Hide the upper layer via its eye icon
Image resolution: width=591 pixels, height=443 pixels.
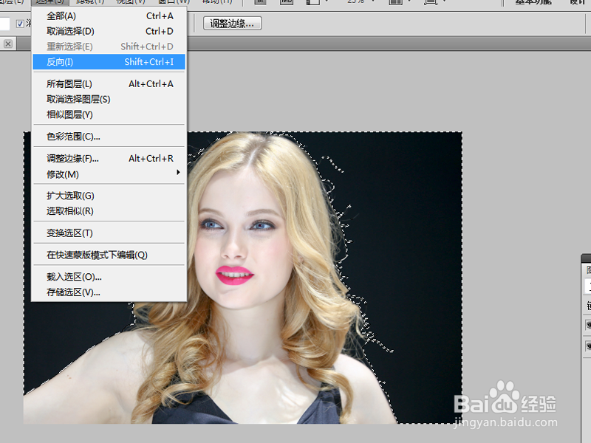point(588,324)
